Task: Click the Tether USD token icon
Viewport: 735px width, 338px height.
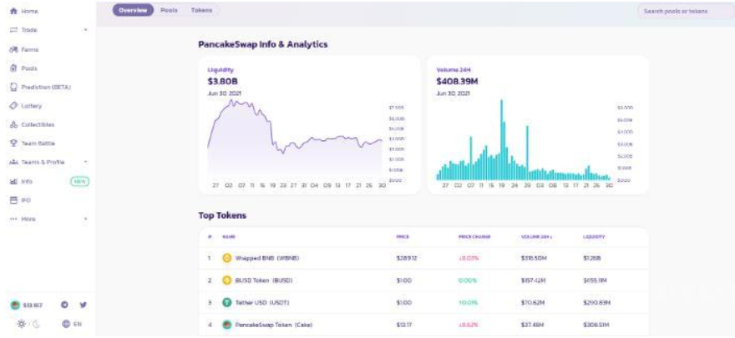Action: 226,301
